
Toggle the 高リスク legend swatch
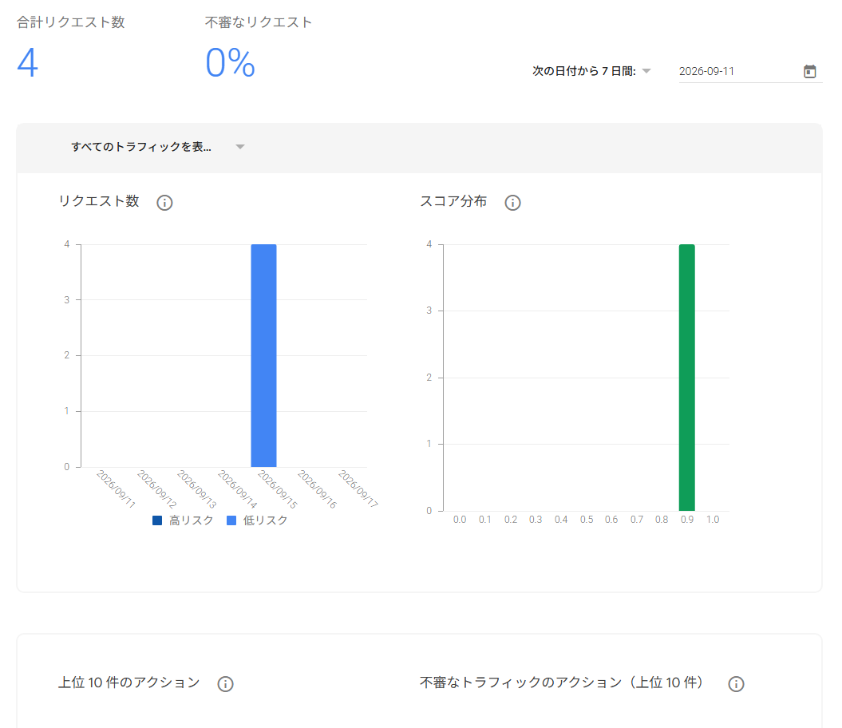point(156,520)
